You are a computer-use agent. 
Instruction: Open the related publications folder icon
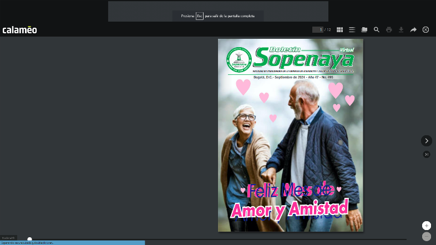[x=364, y=30]
